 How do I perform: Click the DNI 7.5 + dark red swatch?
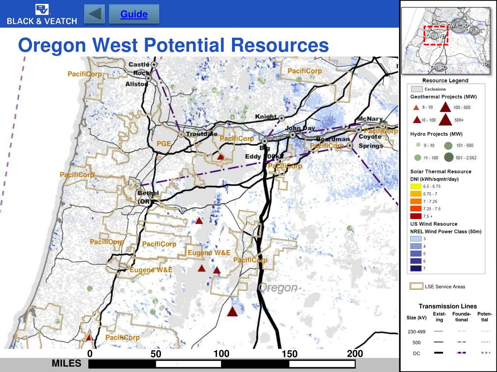[416, 217]
